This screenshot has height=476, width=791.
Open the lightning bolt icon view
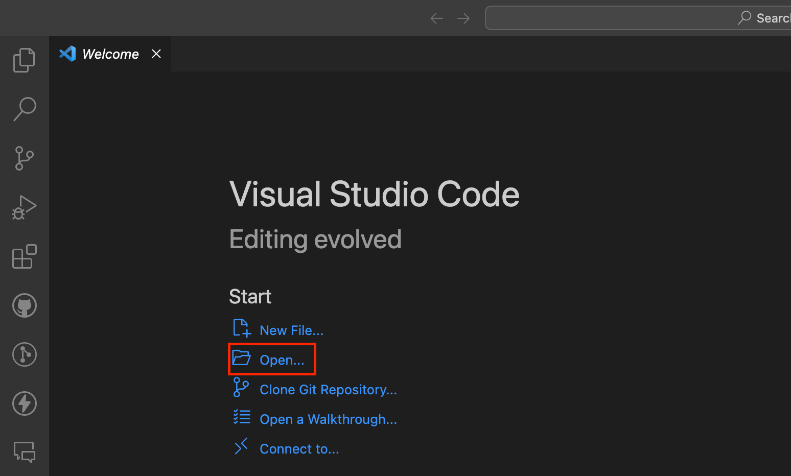click(24, 403)
